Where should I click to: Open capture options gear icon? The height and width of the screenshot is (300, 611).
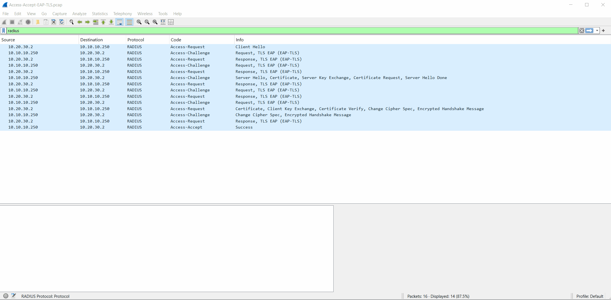28,22
